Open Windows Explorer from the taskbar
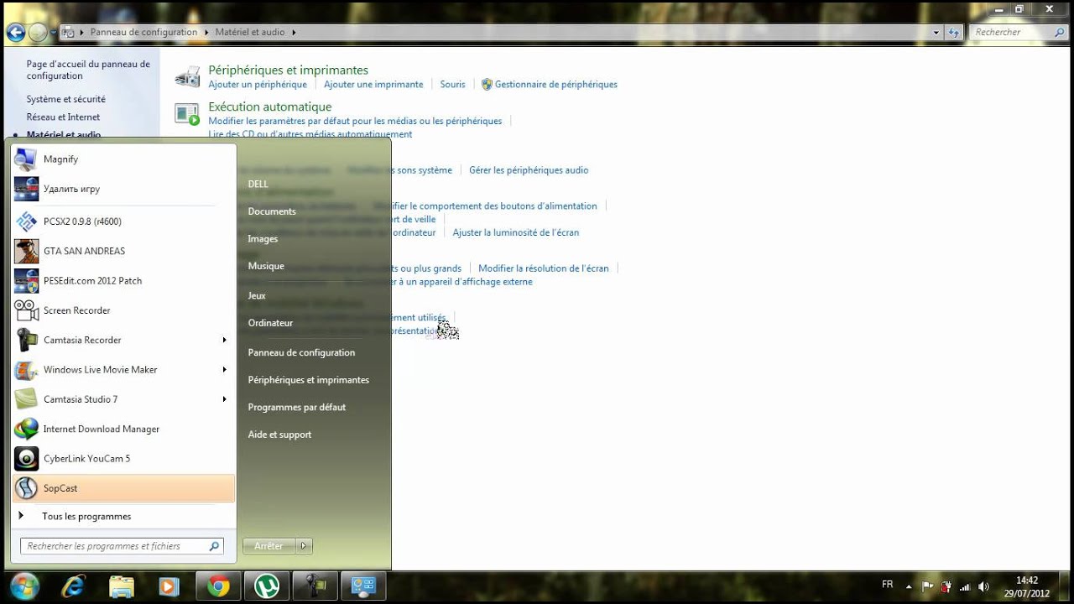The height and width of the screenshot is (604, 1074). pos(122,586)
